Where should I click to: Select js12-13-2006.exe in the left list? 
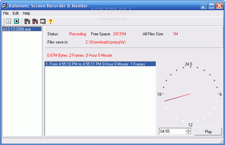[22, 29]
